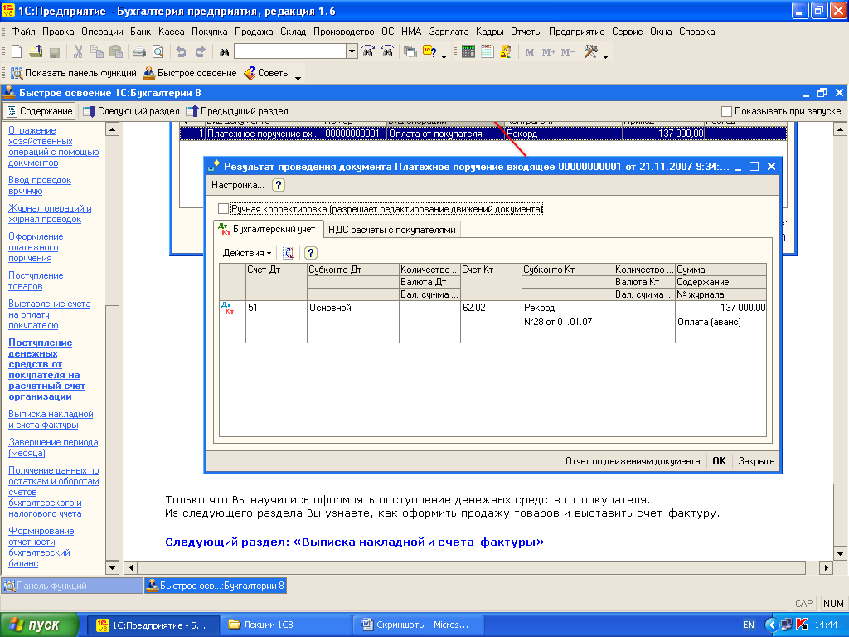Click the windows list toolbar icon
The height and width of the screenshot is (637, 849).
(x=410, y=52)
